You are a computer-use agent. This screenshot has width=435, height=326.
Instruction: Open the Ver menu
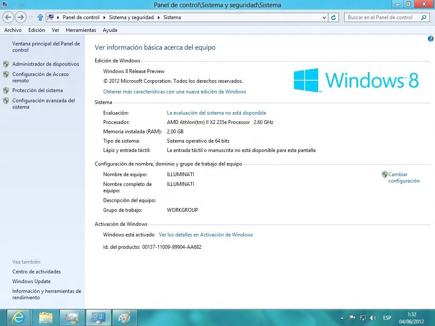pyautogui.click(x=56, y=30)
